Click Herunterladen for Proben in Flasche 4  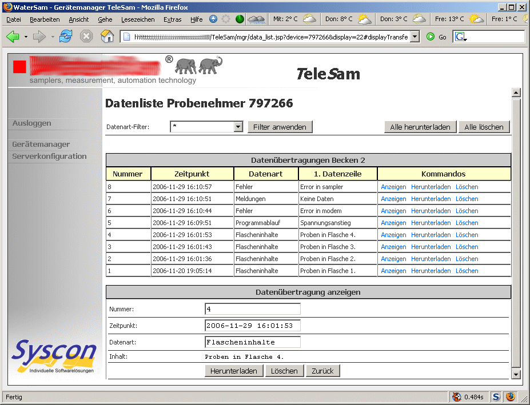pos(431,235)
